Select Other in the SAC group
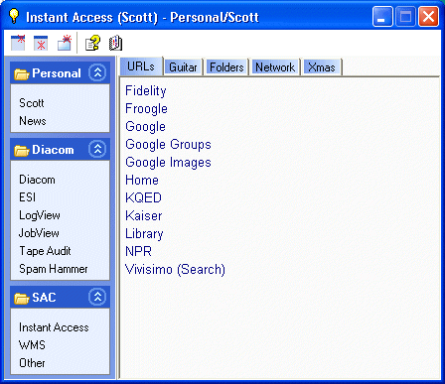Viewport: 445px width, 384px height. pyautogui.click(x=32, y=363)
